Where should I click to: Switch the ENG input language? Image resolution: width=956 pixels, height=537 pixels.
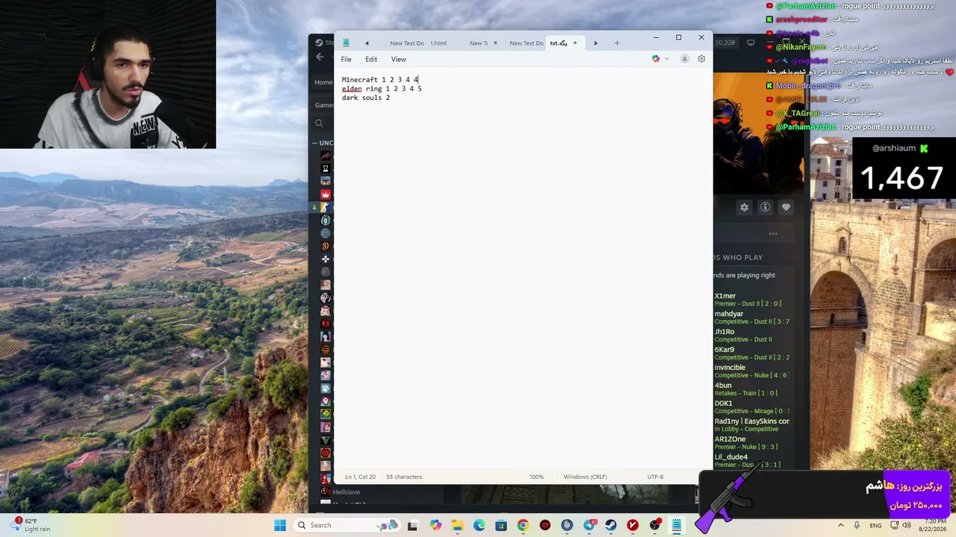[x=875, y=525]
